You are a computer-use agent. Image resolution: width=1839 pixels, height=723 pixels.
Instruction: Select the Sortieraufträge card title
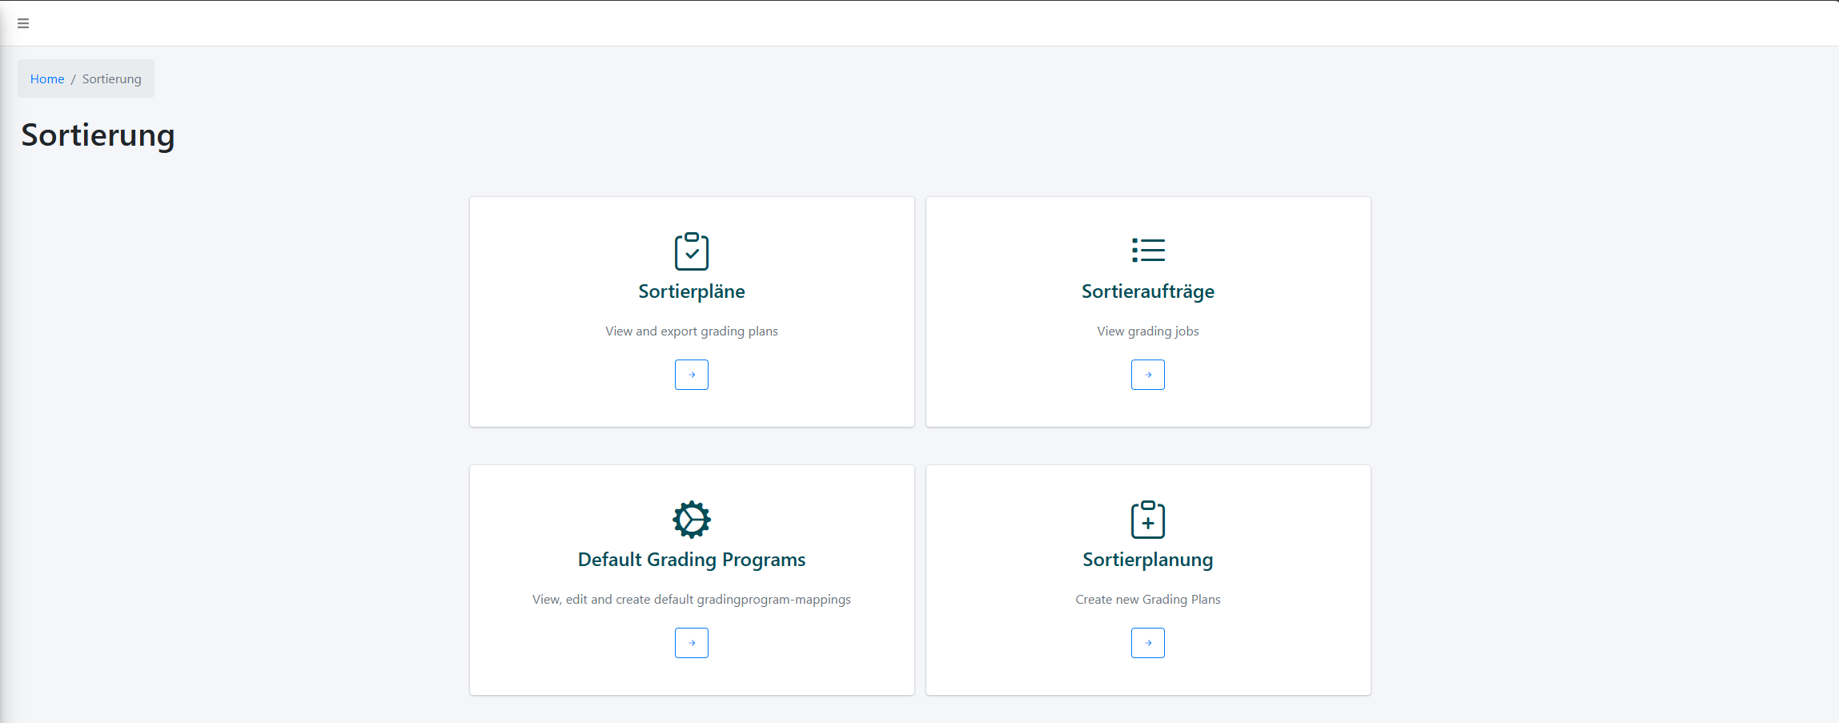click(1148, 291)
